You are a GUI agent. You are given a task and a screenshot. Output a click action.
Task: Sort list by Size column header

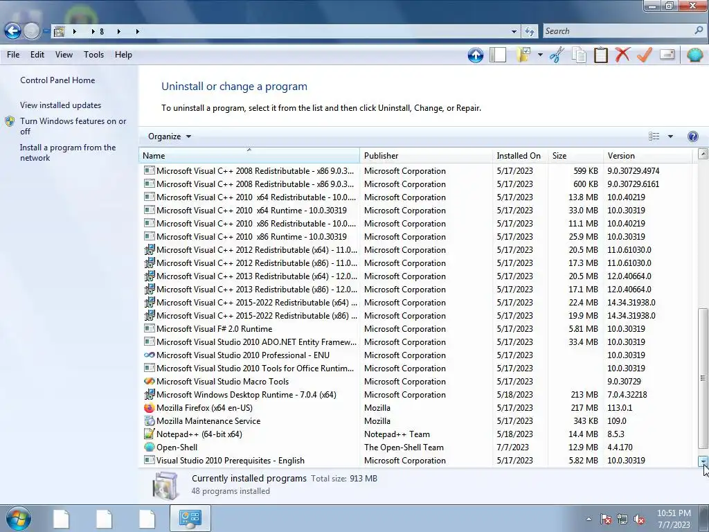point(575,156)
